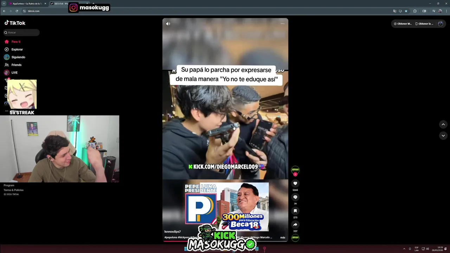
Task: Open the video three-dots options menu
Action: 282,24
